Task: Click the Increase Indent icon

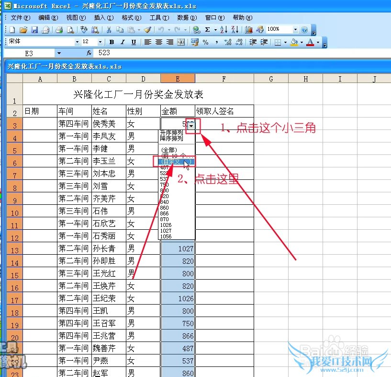Action: (264, 42)
